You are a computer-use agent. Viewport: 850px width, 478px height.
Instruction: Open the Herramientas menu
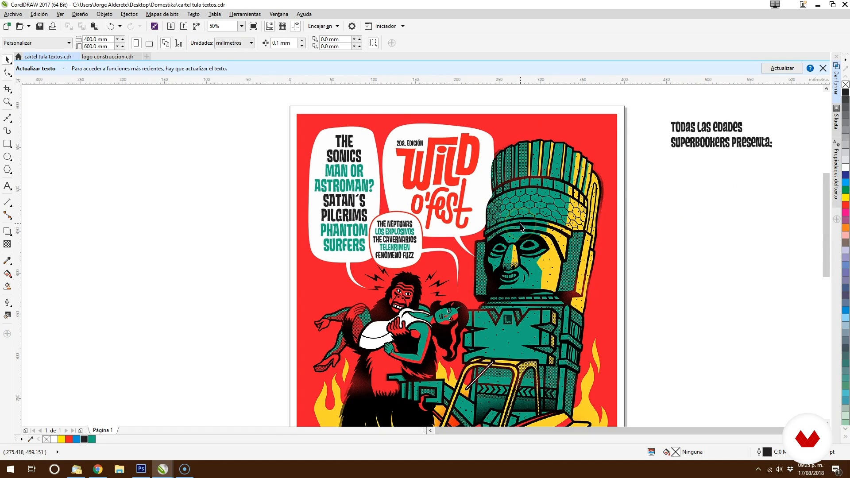click(245, 14)
